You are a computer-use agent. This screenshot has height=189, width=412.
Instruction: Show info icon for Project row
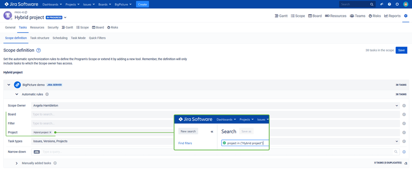pyautogui.click(x=404, y=132)
